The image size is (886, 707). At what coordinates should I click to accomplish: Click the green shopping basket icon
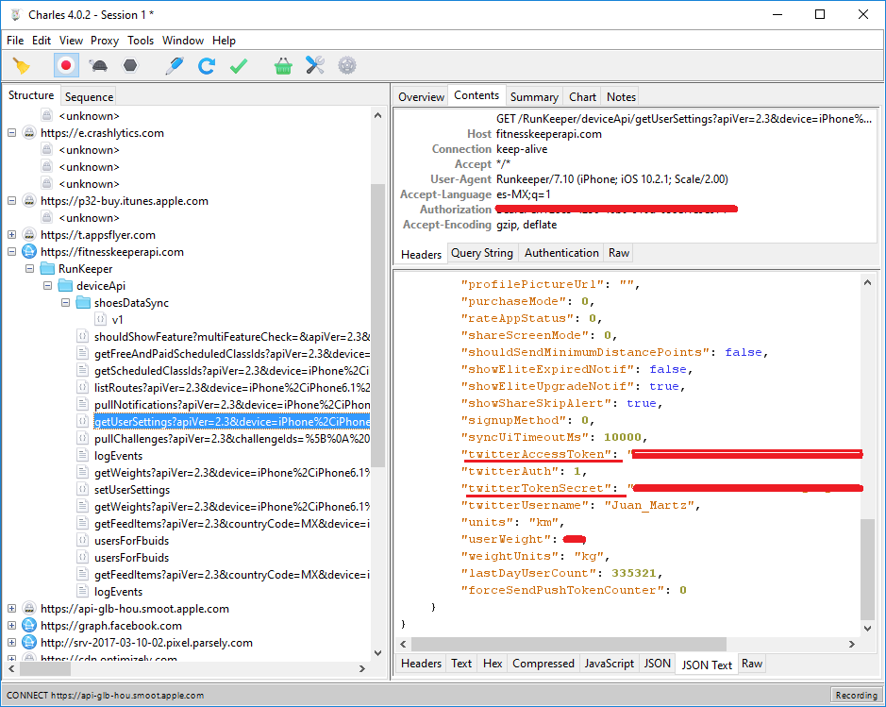[283, 65]
